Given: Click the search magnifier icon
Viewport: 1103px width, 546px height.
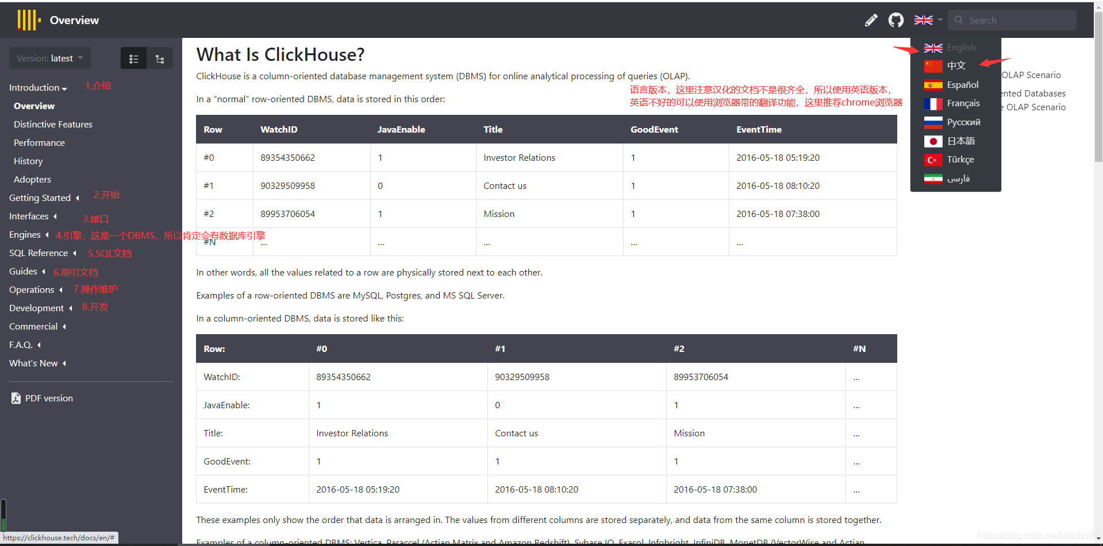Looking at the screenshot, I should (959, 20).
